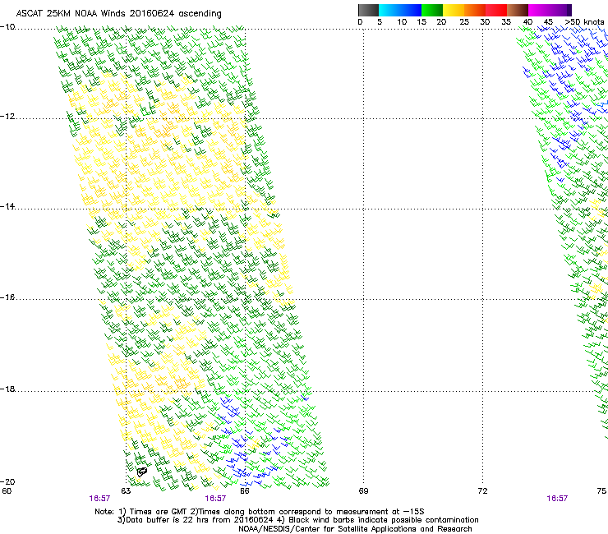Click the -14 latitude axis label
The width and height of the screenshot is (608, 534).
[7, 207]
